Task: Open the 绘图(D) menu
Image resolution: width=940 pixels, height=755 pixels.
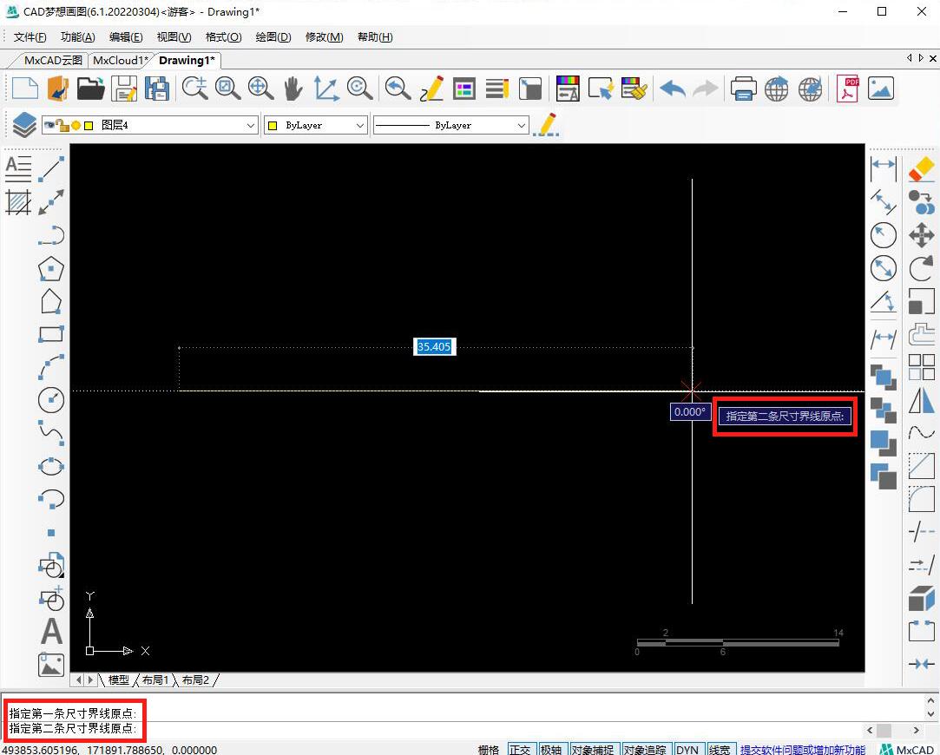Action: click(273, 37)
